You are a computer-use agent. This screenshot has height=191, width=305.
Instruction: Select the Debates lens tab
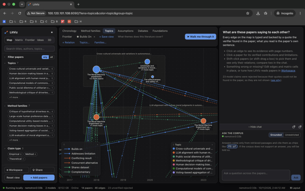tap(143, 31)
